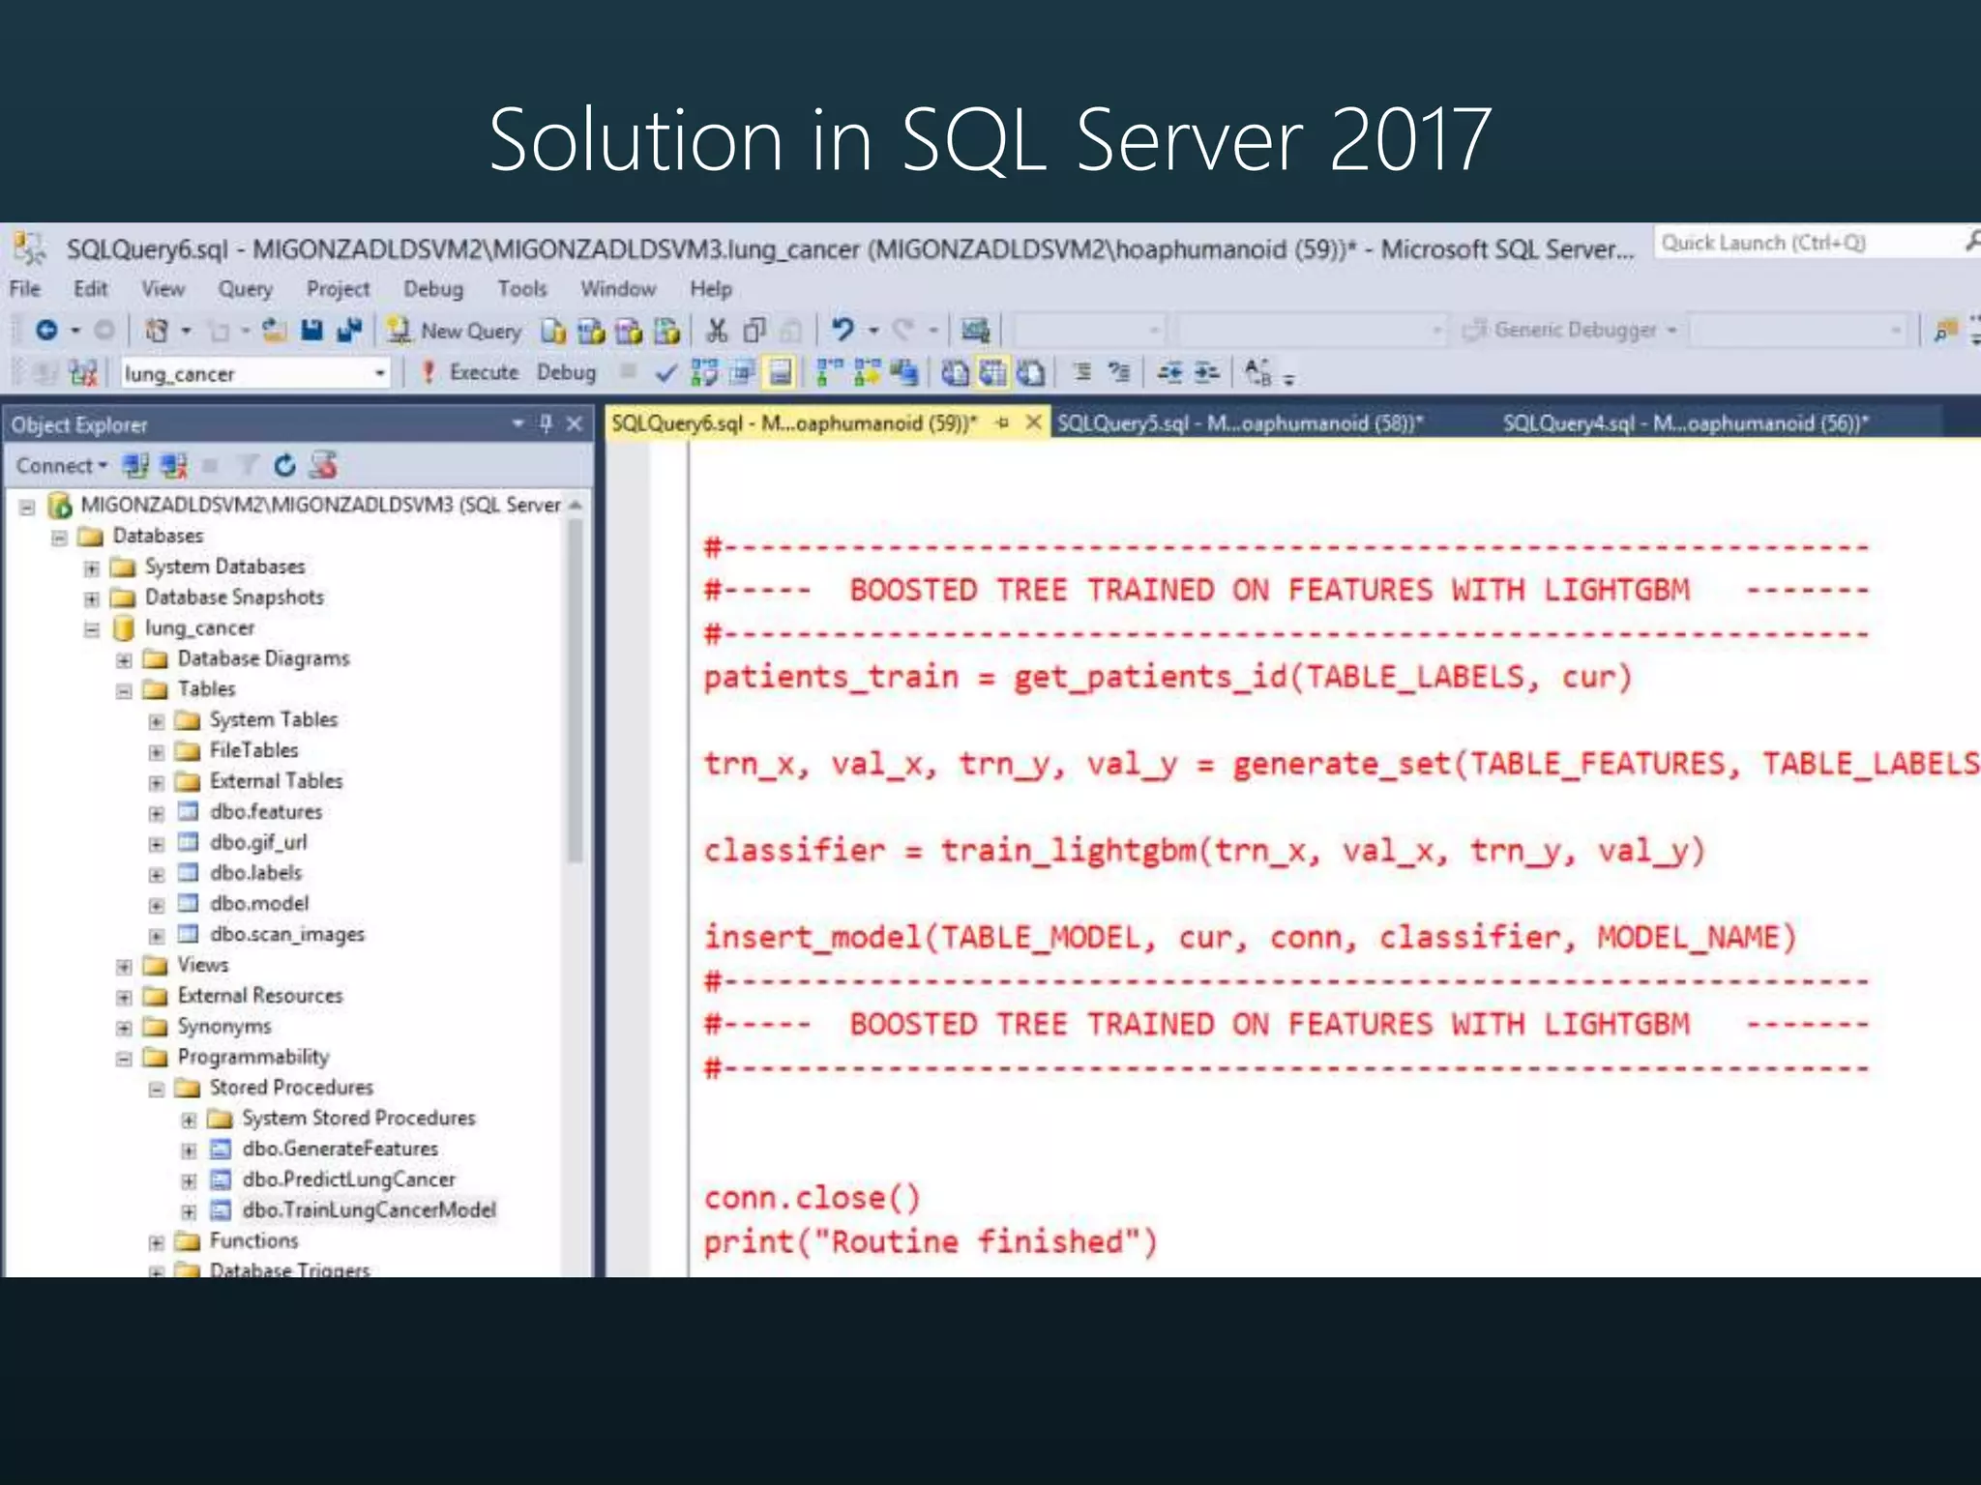Select dbo.GenerateFeatures stored procedure

click(x=340, y=1149)
